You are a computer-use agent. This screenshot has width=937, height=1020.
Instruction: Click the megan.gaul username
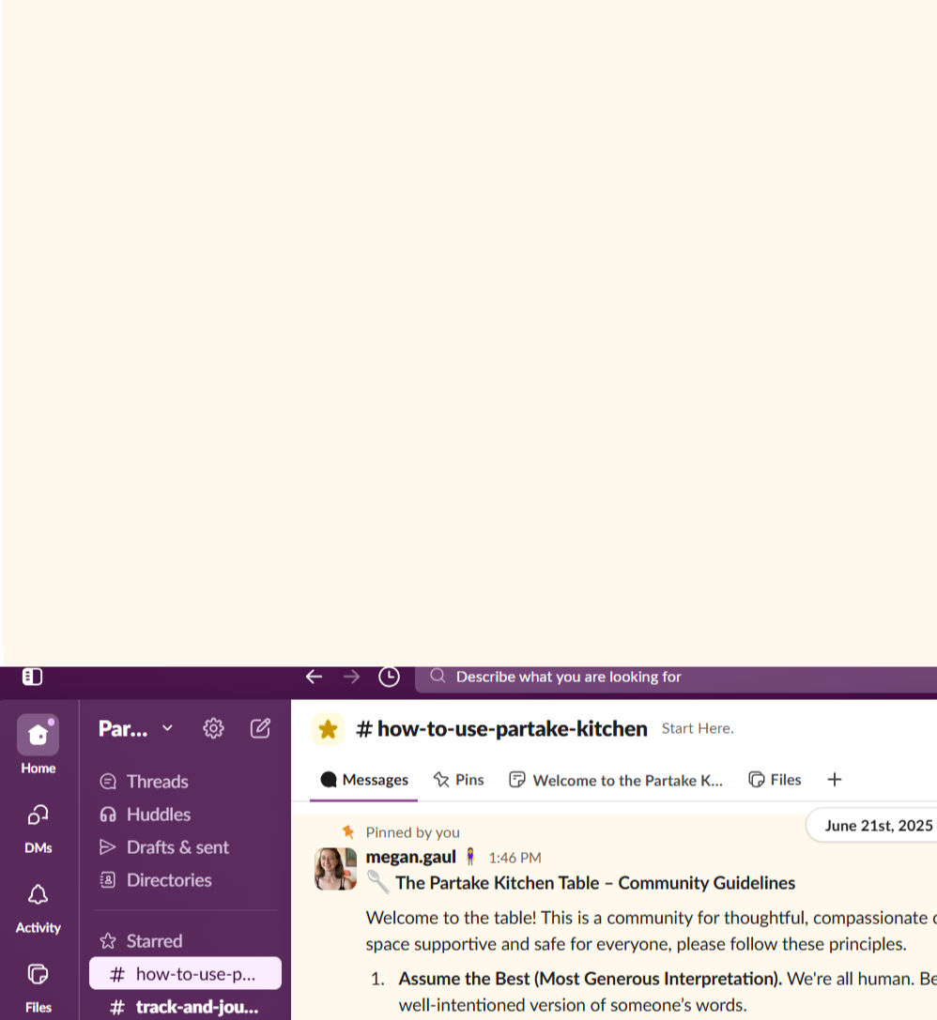point(410,858)
